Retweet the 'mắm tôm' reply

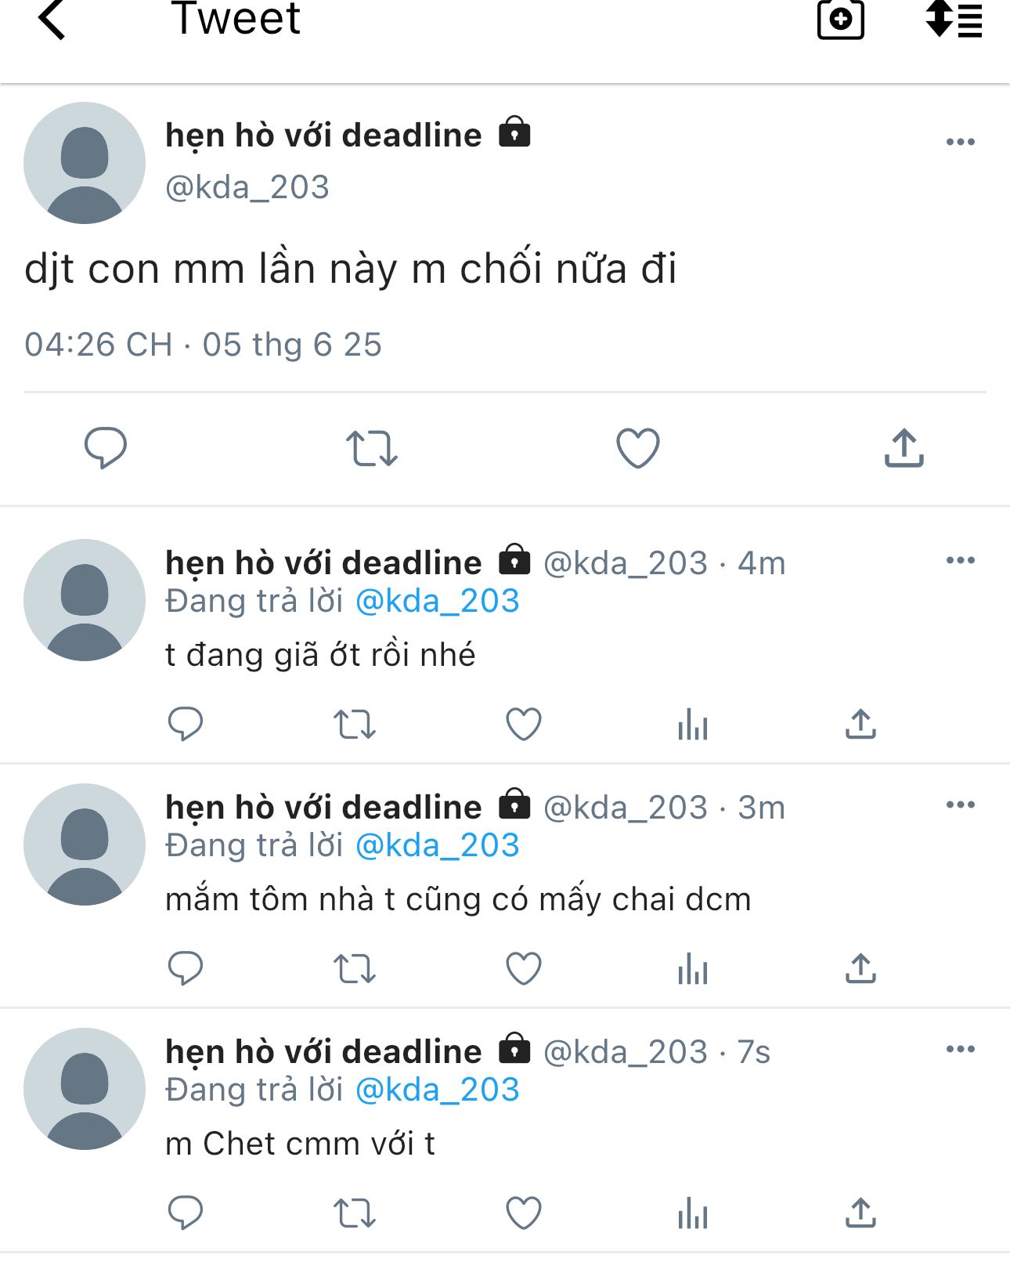pyautogui.click(x=355, y=968)
